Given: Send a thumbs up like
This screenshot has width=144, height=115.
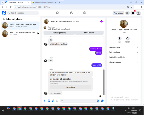Looking at the screenshot, I should point(103,101).
